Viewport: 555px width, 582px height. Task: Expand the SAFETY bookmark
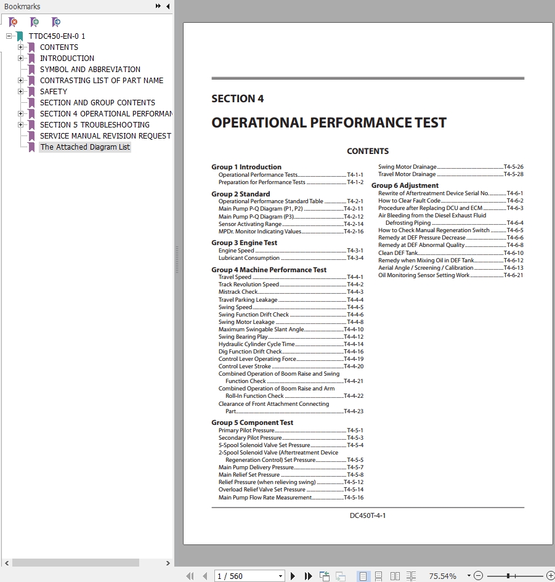21,91
